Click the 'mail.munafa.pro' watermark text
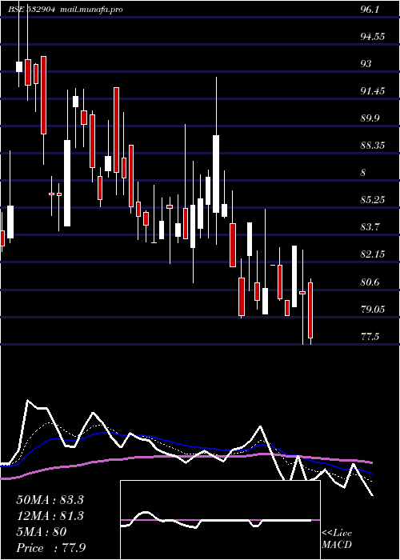This screenshot has width=400, height=560. pyautogui.click(x=90, y=10)
